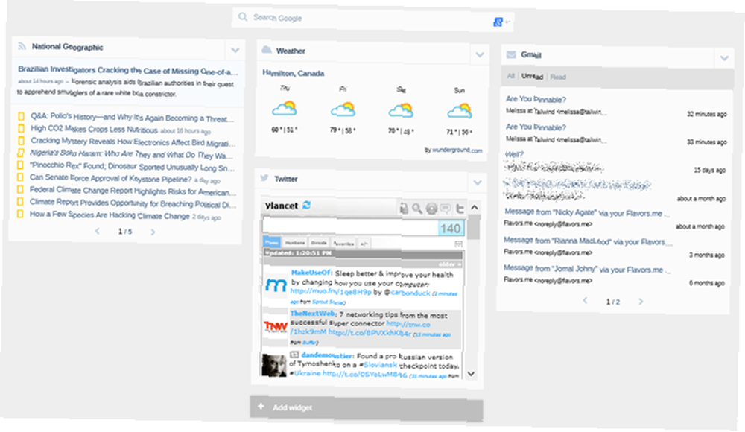Switch to the Favorites tab in Twitter widget
This screenshot has width=745, height=432.
343,244
